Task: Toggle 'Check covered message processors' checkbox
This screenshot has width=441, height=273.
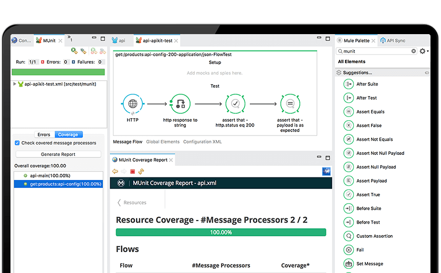Action: click(x=17, y=143)
